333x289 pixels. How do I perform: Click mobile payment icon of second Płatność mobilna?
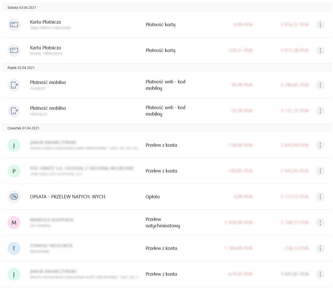tap(14, 111)
